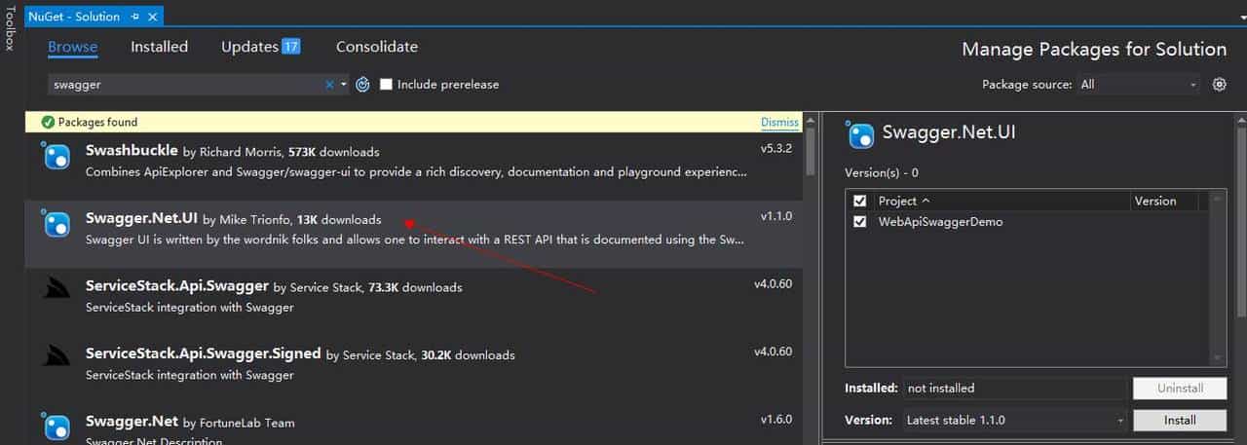1247x445 pixels.
Task: Click the disabled Uninstall button
Action: click(1179, 388)
